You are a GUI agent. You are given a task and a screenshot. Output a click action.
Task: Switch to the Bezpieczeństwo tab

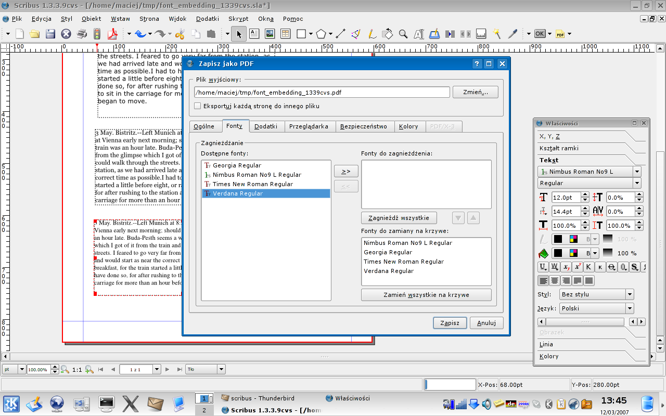(x=363, y=126)
